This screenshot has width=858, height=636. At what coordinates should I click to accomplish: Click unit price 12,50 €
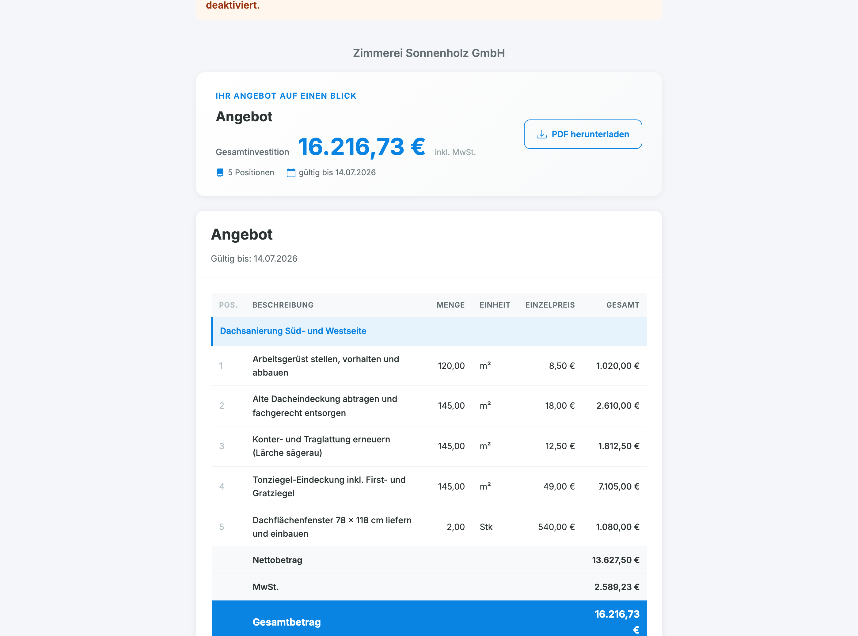[x=560, y=446]
